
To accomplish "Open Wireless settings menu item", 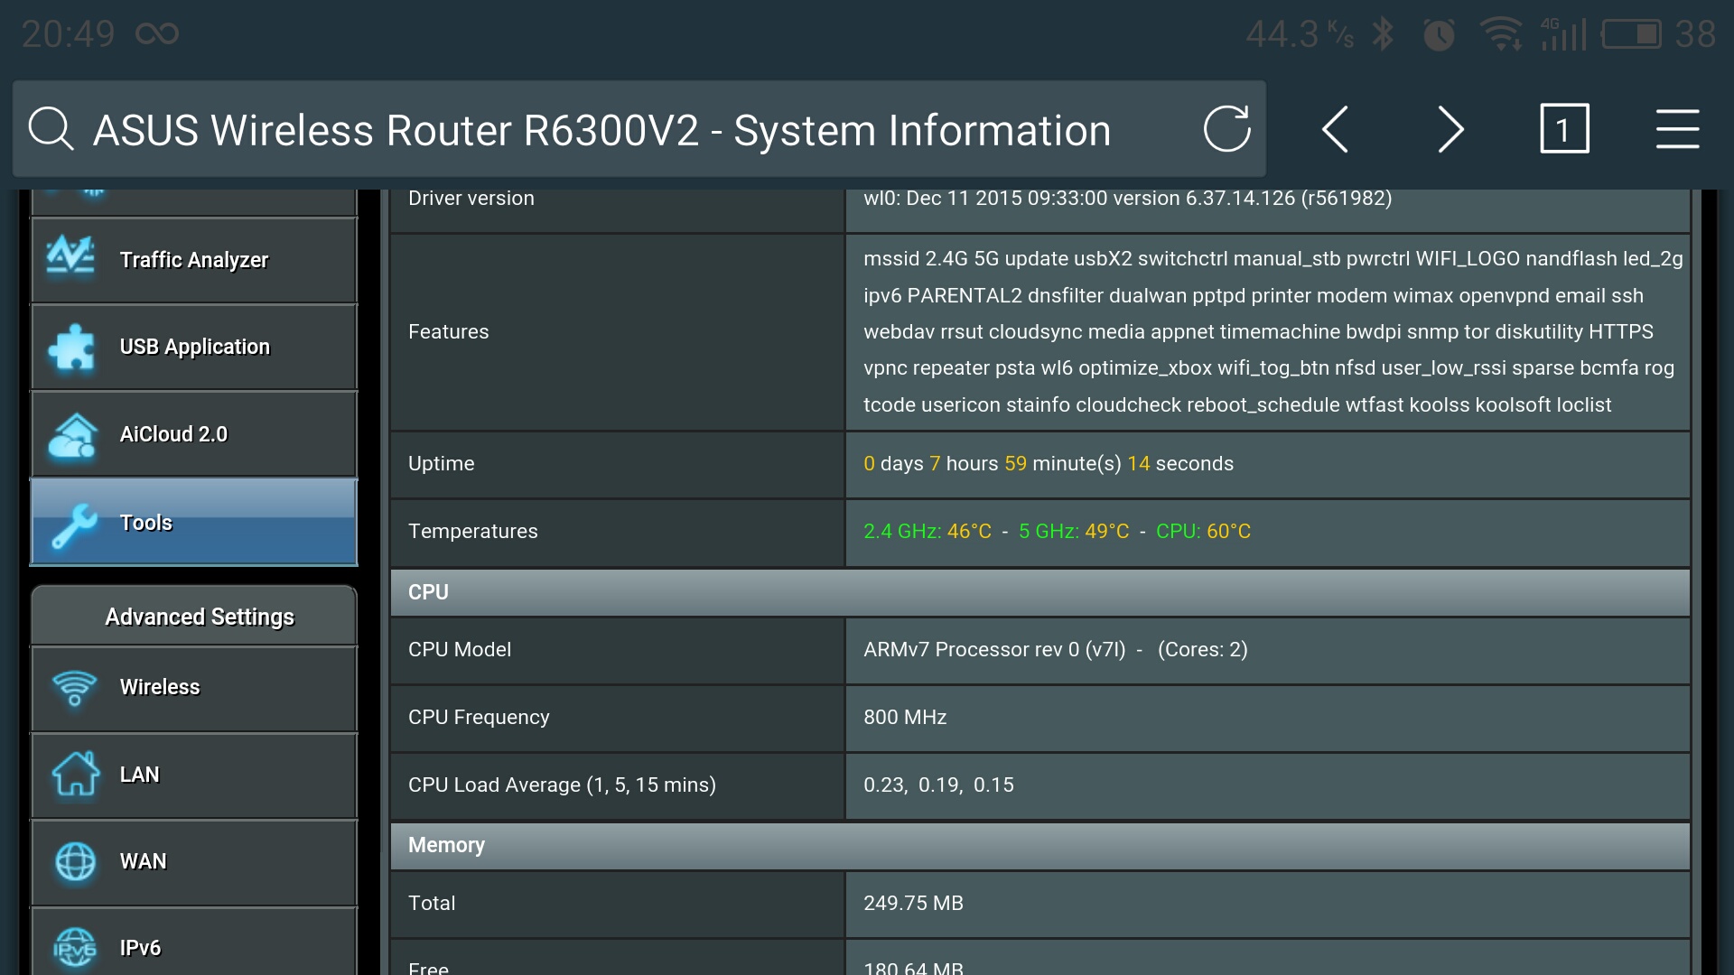I will pyautogui.click(x=194, y=688).
